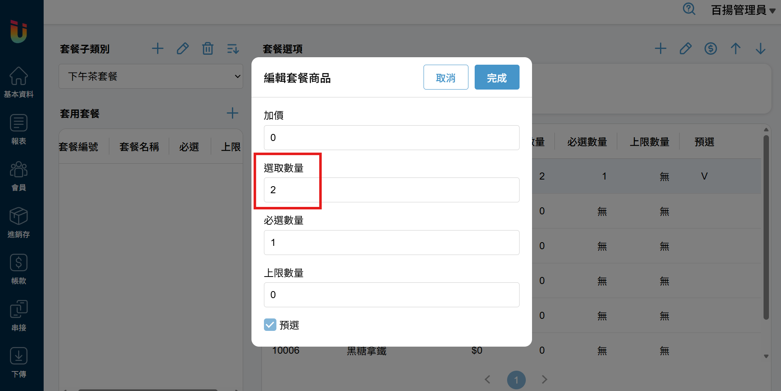The height and width of the screenshot is (391, 781).
Task: Expand the 下午茶套餐 dropdown
Action: [x=150, y=76]
